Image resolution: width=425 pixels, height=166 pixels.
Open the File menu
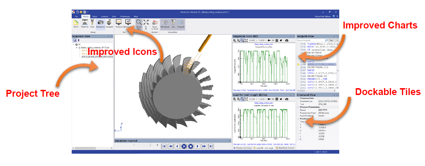tap(76, 16)
